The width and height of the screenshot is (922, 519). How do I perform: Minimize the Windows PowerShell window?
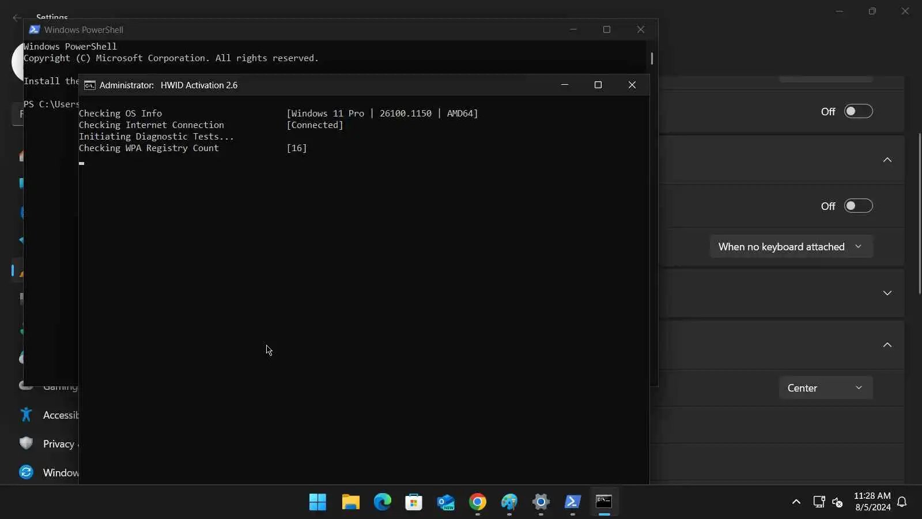tap(573, 29)
